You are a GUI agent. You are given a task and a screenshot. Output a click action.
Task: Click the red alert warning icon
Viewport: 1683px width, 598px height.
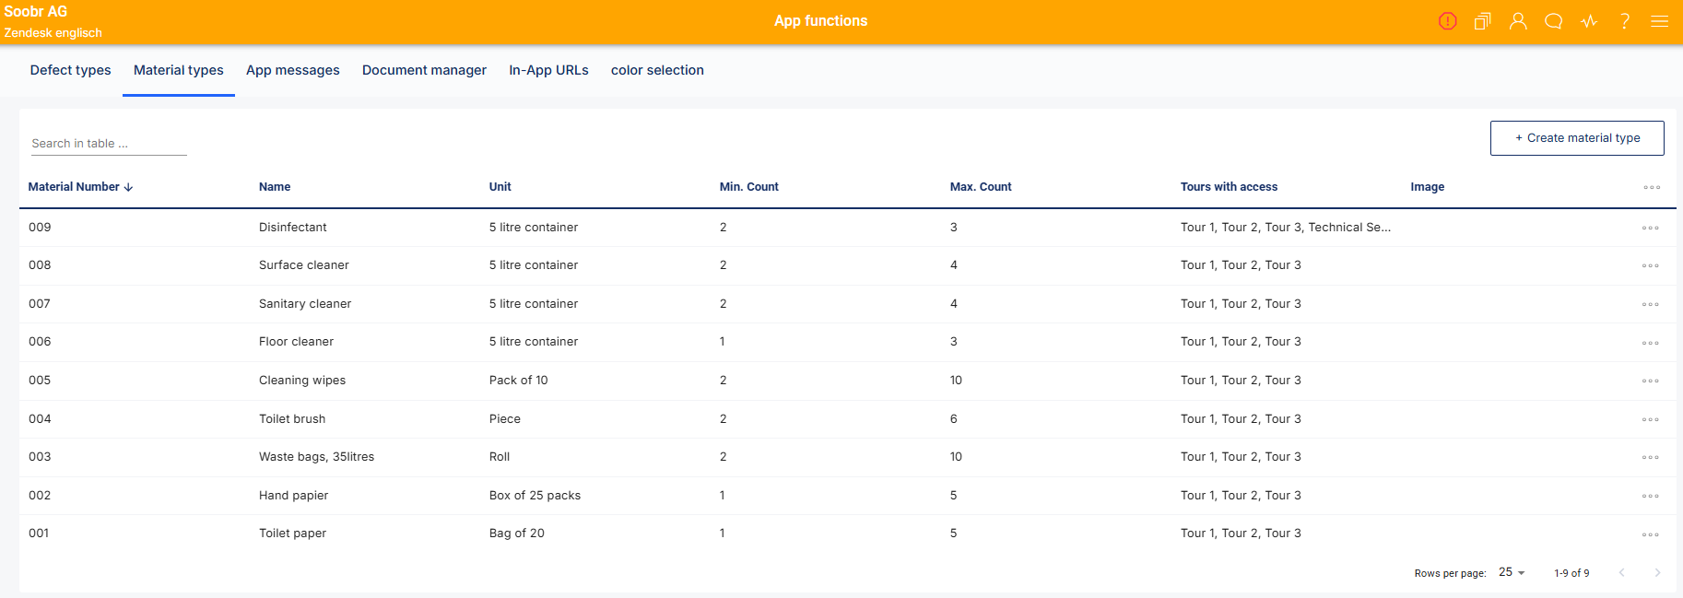(x=1447, y=21)
